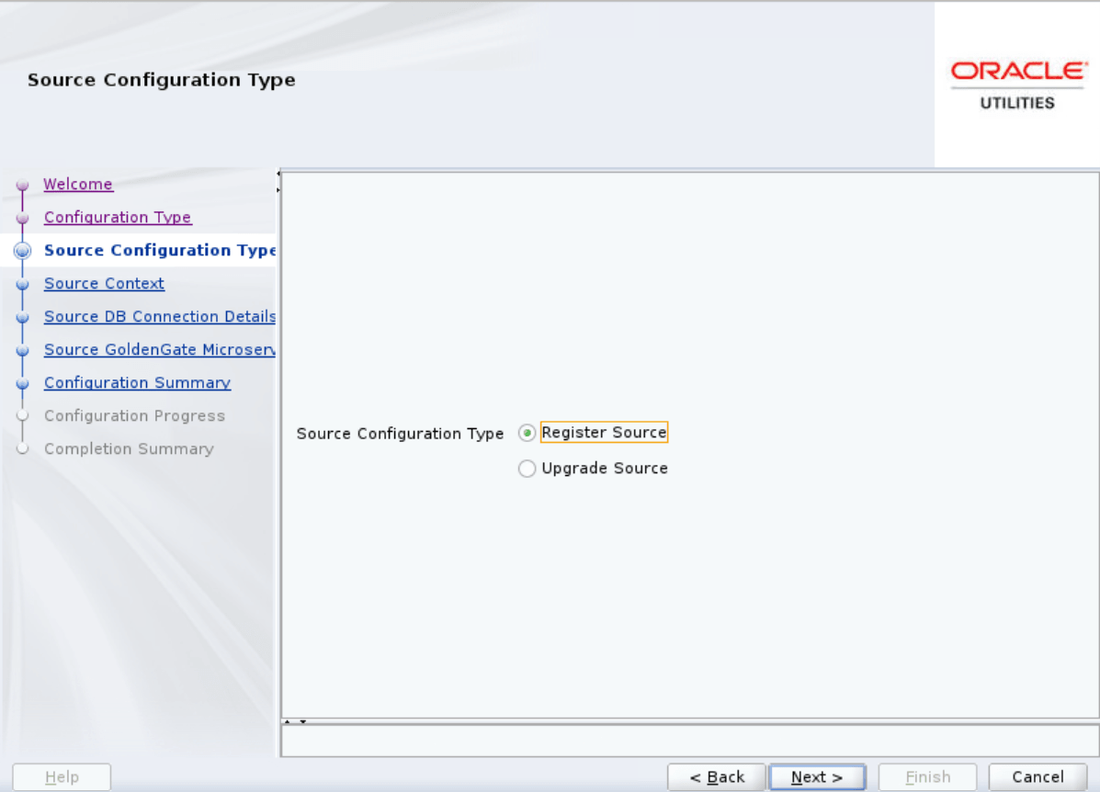Click the Completion Summary step indicator
The width and height of the screenshot is (1100, 792).
coord(22,448)
